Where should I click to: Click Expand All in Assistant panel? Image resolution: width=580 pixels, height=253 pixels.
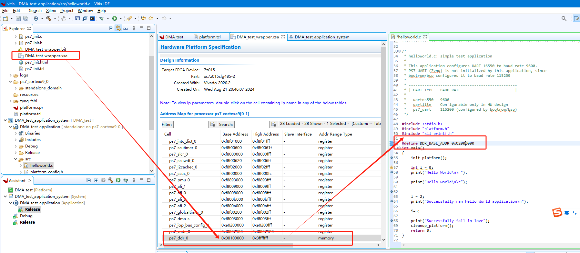click(x=96, y=180)
